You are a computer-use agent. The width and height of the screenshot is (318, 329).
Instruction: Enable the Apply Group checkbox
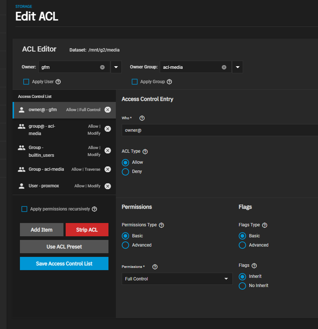click(x=135, y=82)
